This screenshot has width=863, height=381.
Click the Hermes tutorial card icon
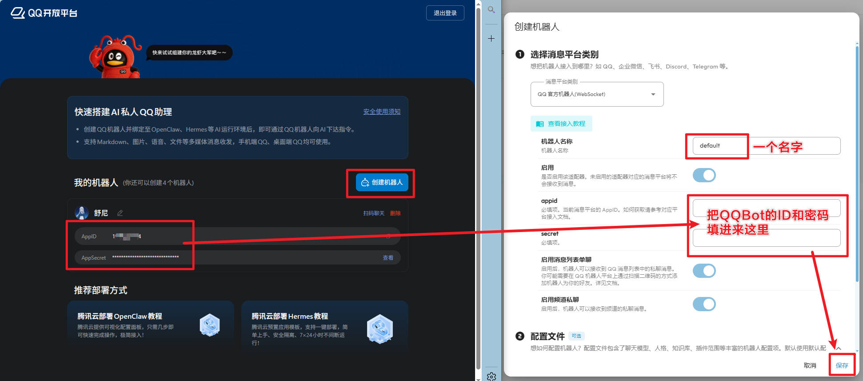[380, 329]
